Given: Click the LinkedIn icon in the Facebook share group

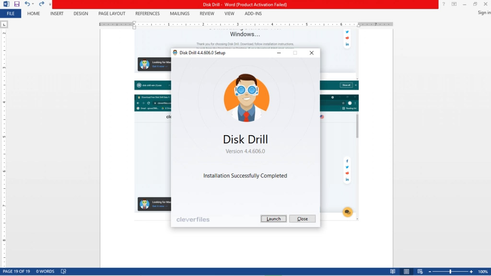Looking at the screenshot, I should pos(347,179).
